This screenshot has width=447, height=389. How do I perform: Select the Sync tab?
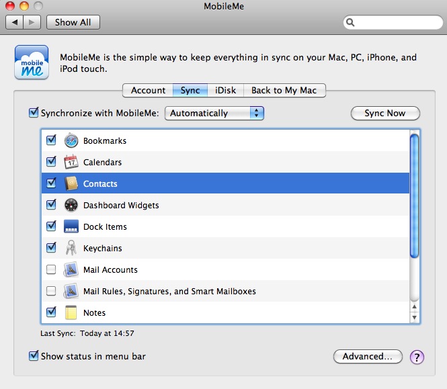[190, 90]
